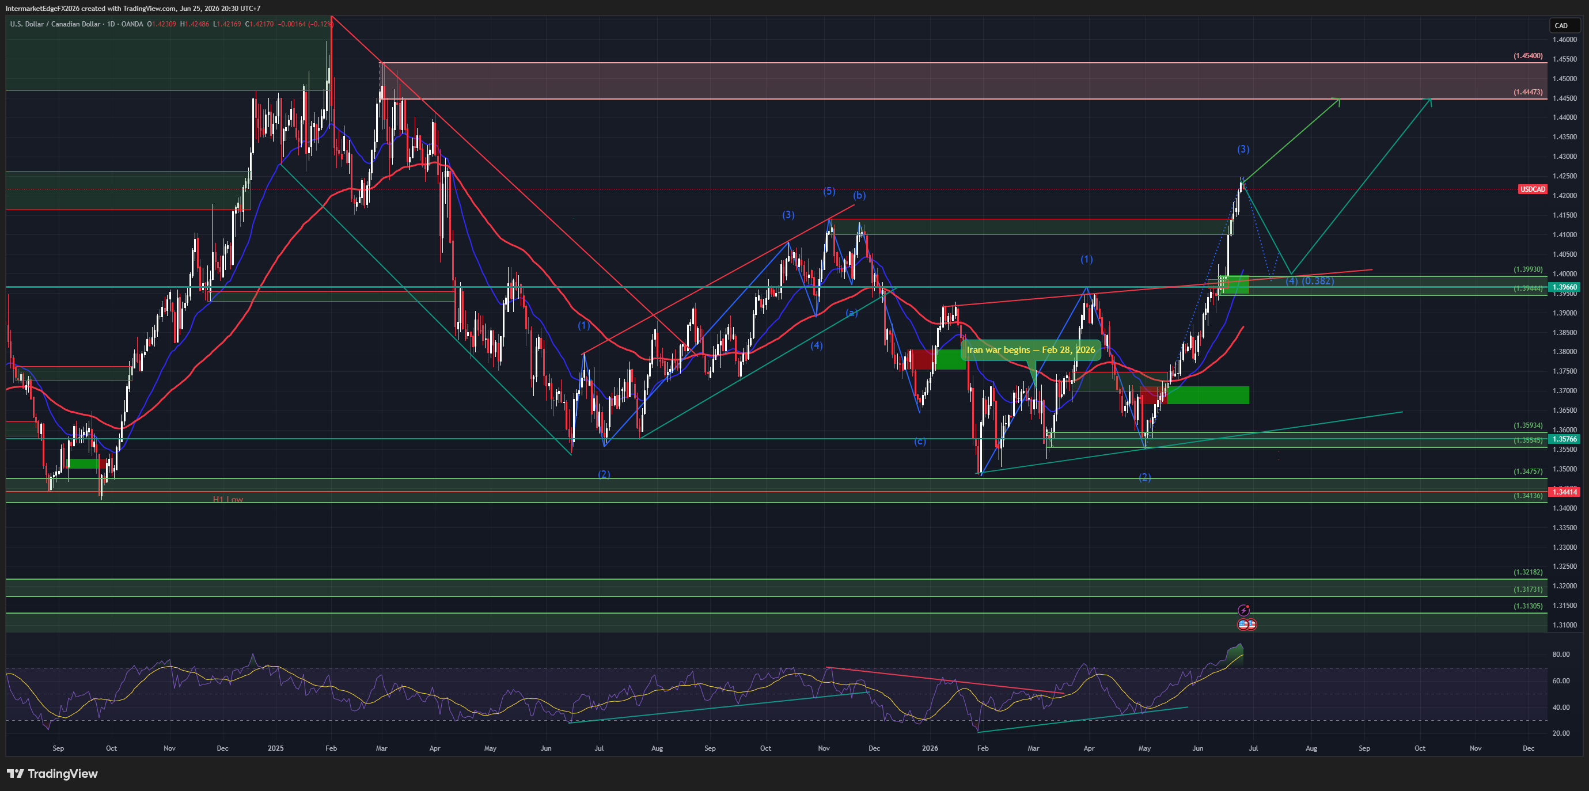
Task: Click the (1.35934) level label
Action: [1527, 425]
